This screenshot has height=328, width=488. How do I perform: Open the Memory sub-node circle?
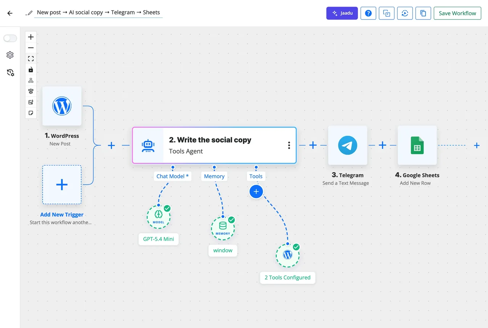click(223, 228)
